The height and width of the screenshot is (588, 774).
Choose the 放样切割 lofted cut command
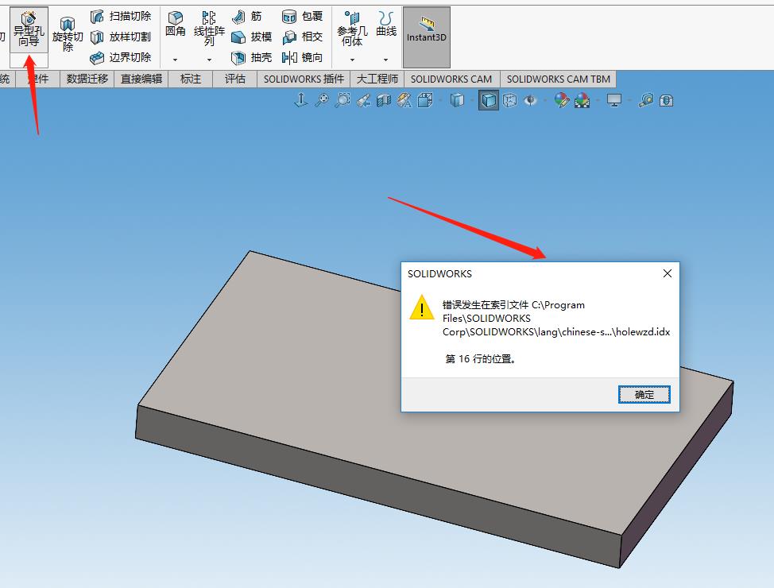[x=121, y=37]
